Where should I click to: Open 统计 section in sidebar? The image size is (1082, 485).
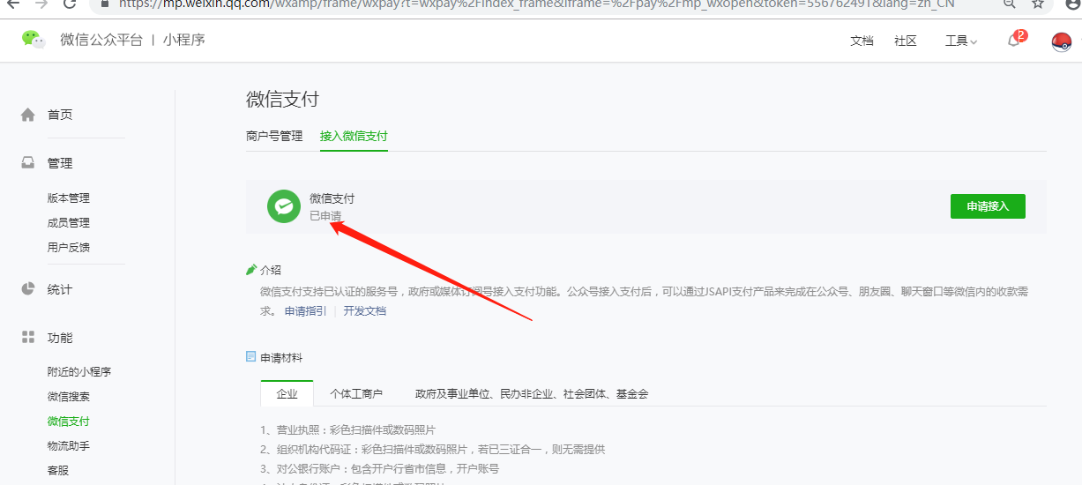tap(60, 289)
